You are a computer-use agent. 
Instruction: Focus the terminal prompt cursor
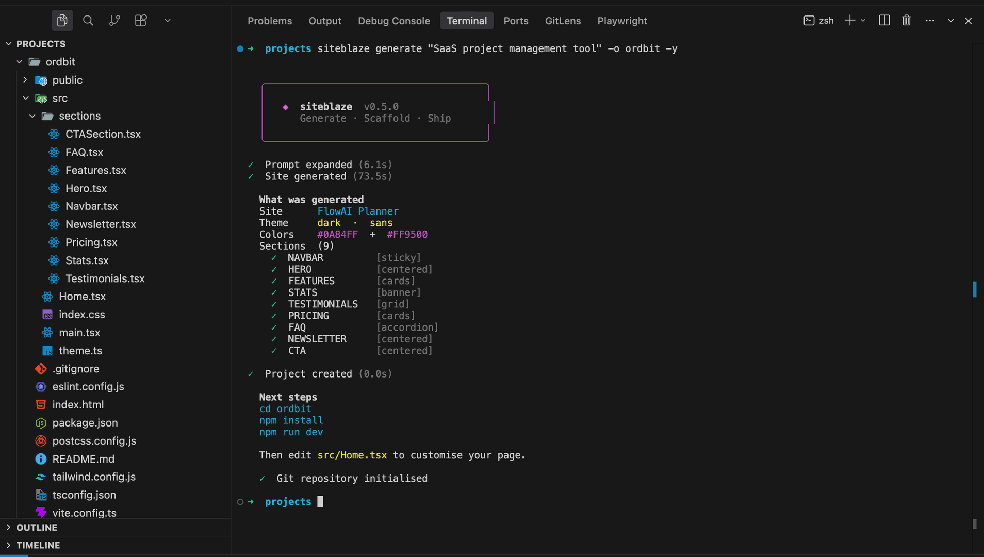pos(320,502)
